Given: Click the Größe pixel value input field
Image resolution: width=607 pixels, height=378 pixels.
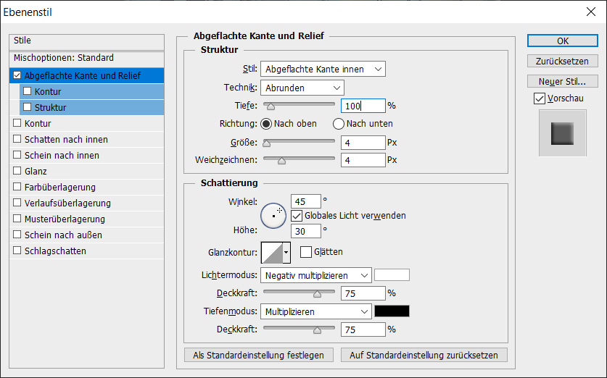Looking at the screenshot, I should pyautogui.click(x=363, y=143).
